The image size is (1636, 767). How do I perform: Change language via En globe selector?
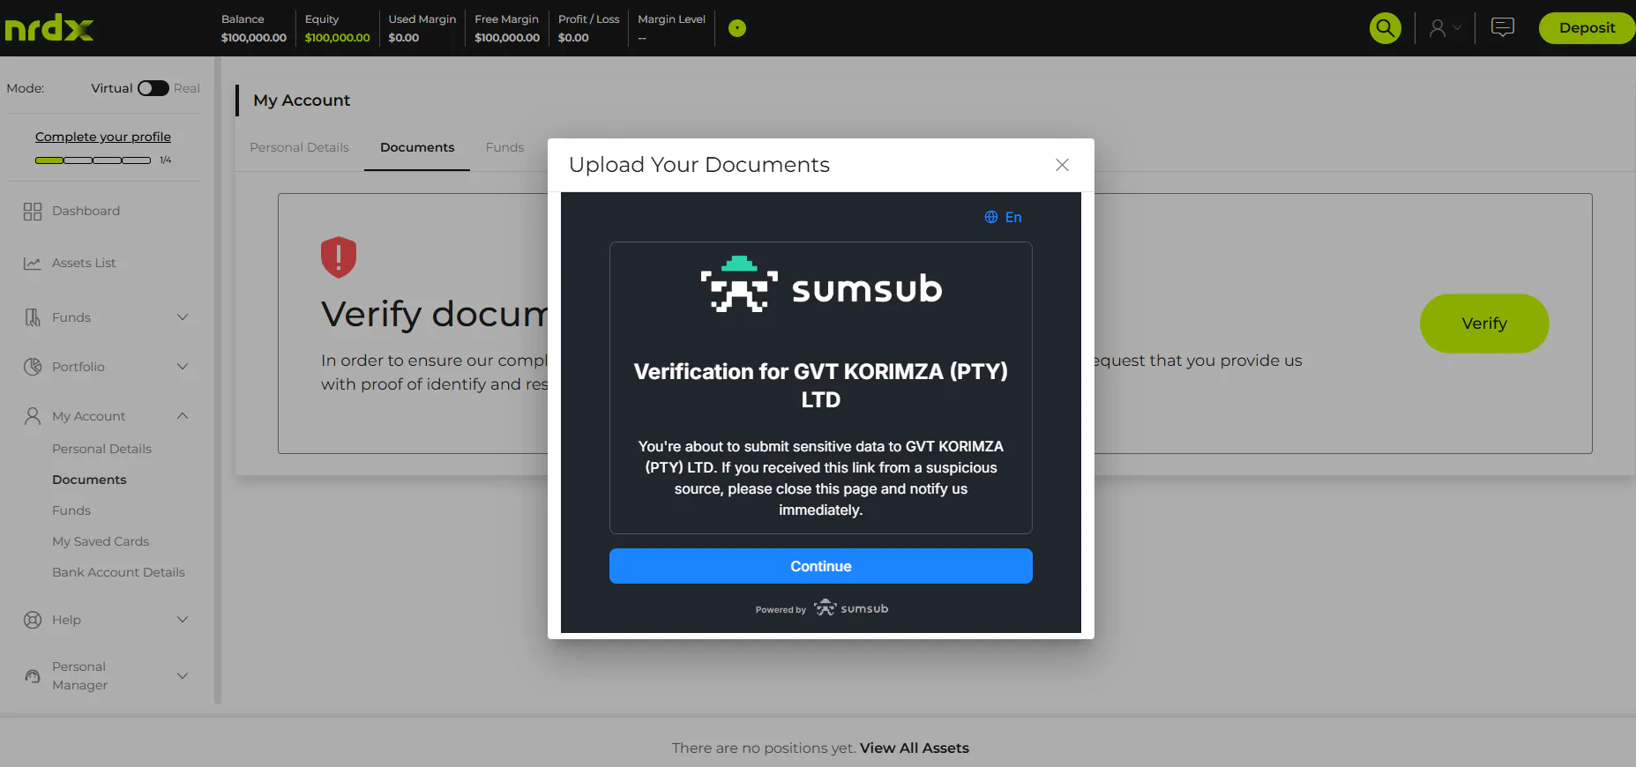point(1003,217)
